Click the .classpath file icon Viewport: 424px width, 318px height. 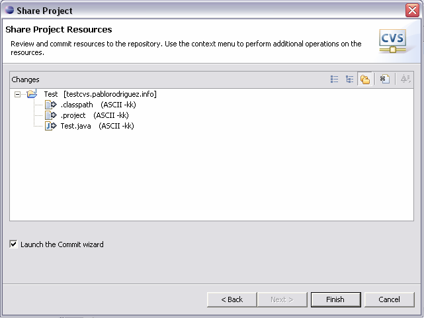pyautogui.click(x=50, y=105)
